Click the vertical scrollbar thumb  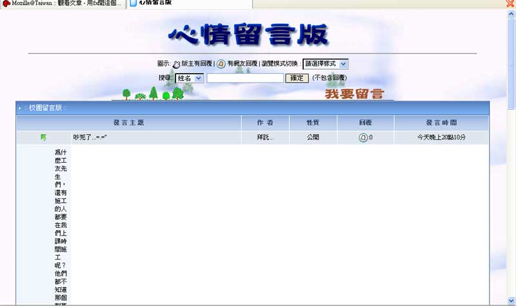511,63
